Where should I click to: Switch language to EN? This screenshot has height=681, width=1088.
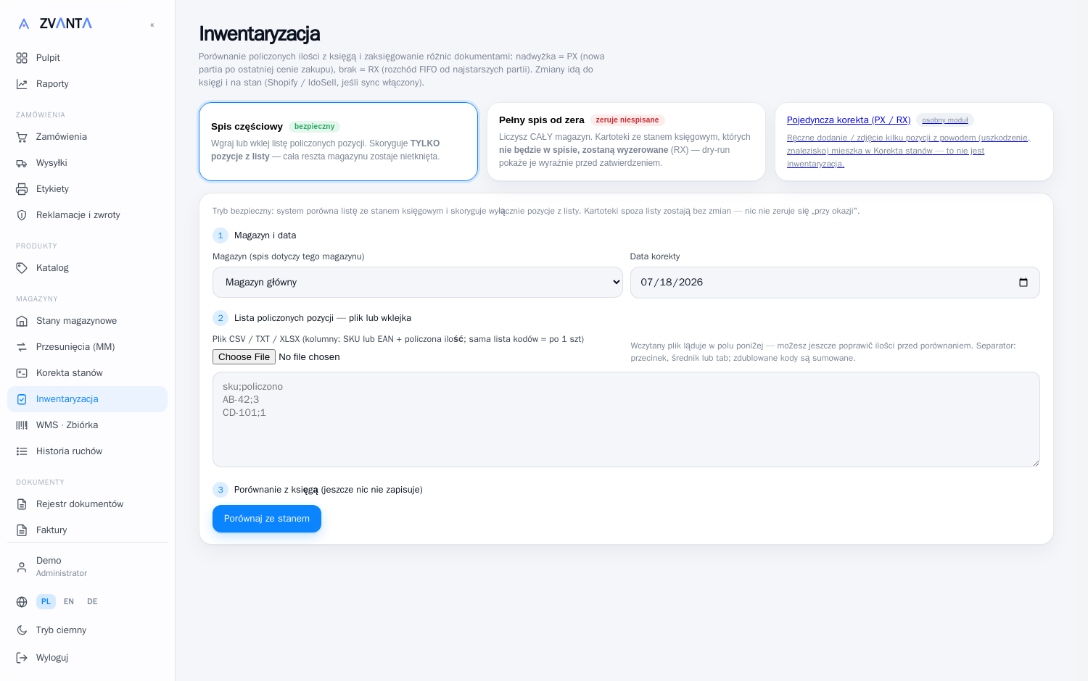[69, 601]
